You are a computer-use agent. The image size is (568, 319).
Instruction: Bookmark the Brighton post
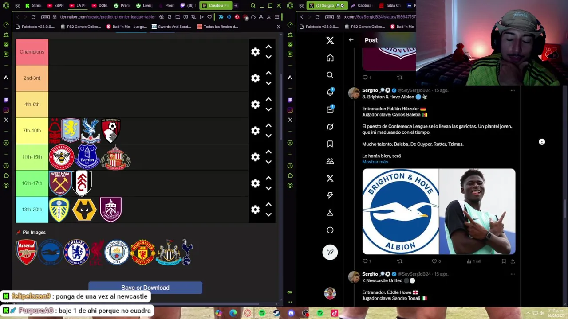[x=504, y=261]
